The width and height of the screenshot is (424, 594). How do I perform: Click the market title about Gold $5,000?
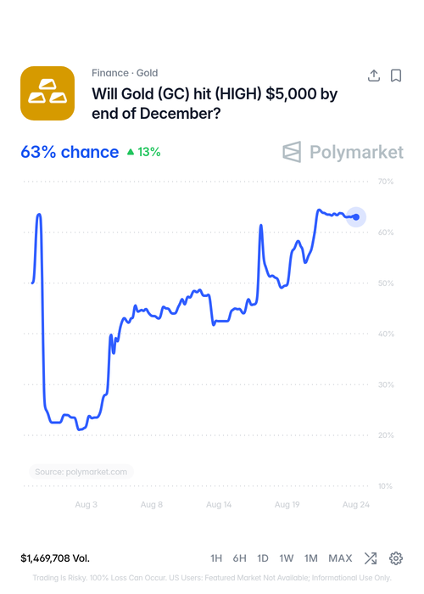click(x=215, y=104)
